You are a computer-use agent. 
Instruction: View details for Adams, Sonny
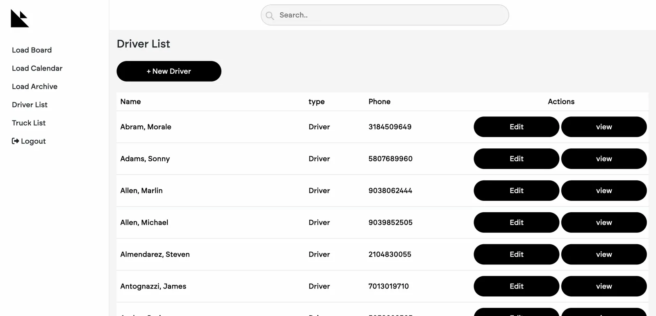604,159
